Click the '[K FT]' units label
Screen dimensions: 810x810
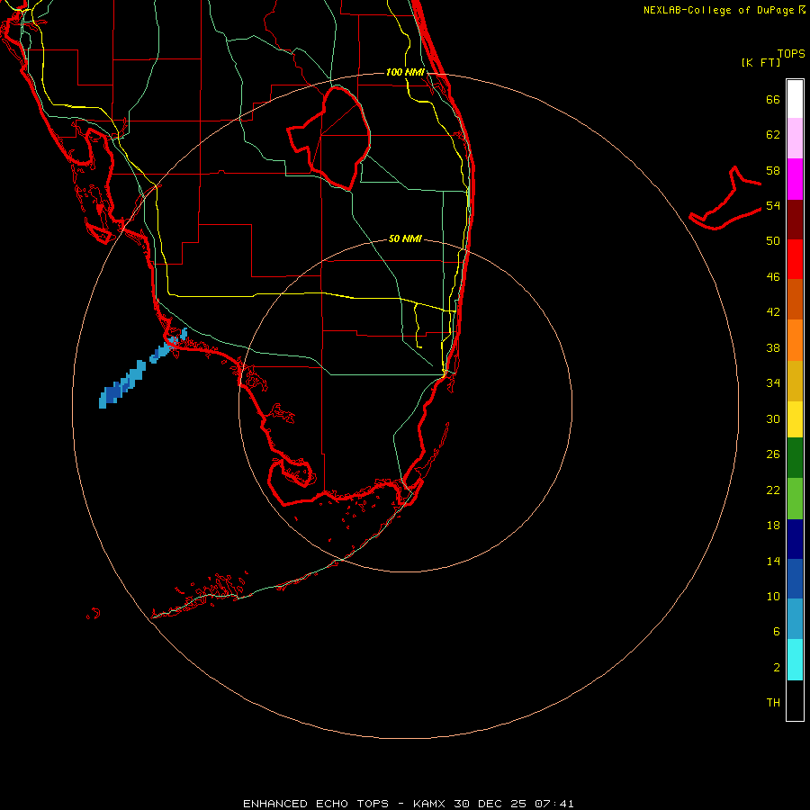[x=760, y=63]
